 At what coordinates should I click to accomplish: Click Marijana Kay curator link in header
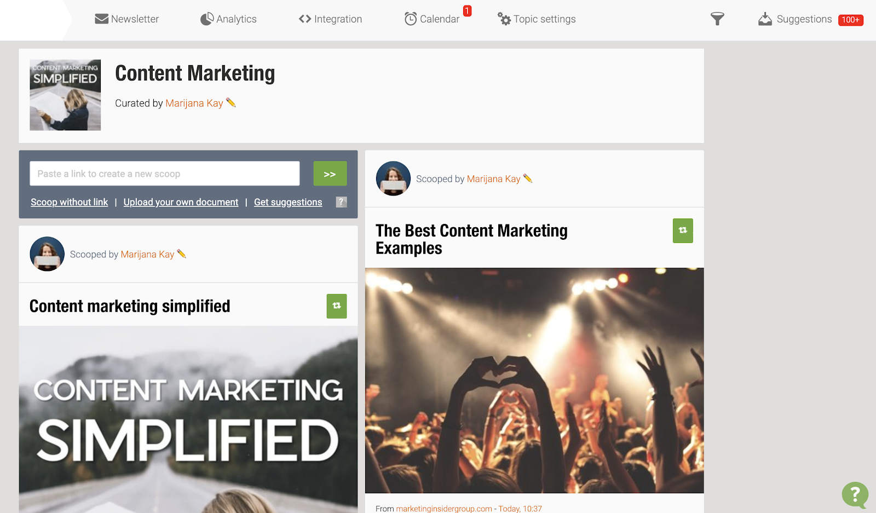coord(194,103)
